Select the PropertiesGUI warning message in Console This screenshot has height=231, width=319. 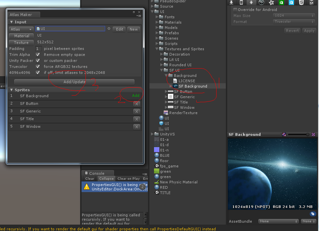(115, 187)
